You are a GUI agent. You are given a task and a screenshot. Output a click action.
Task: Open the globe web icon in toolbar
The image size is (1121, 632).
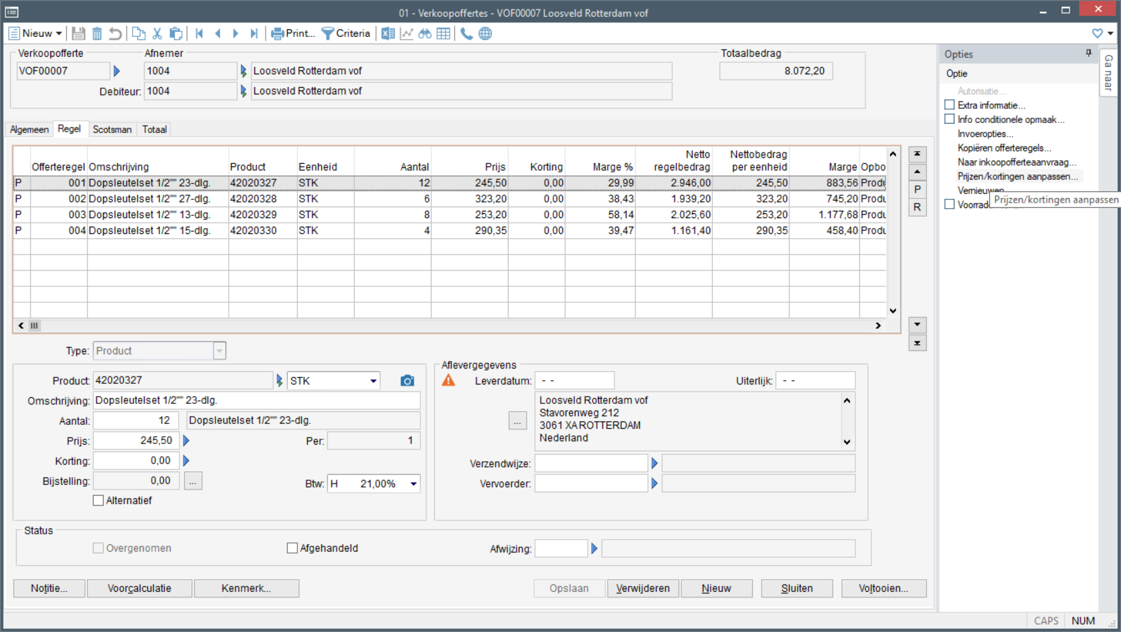click(485, 33)
